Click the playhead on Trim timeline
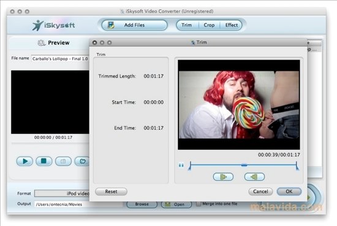This screenshot has height=226, width=337. 244,165
